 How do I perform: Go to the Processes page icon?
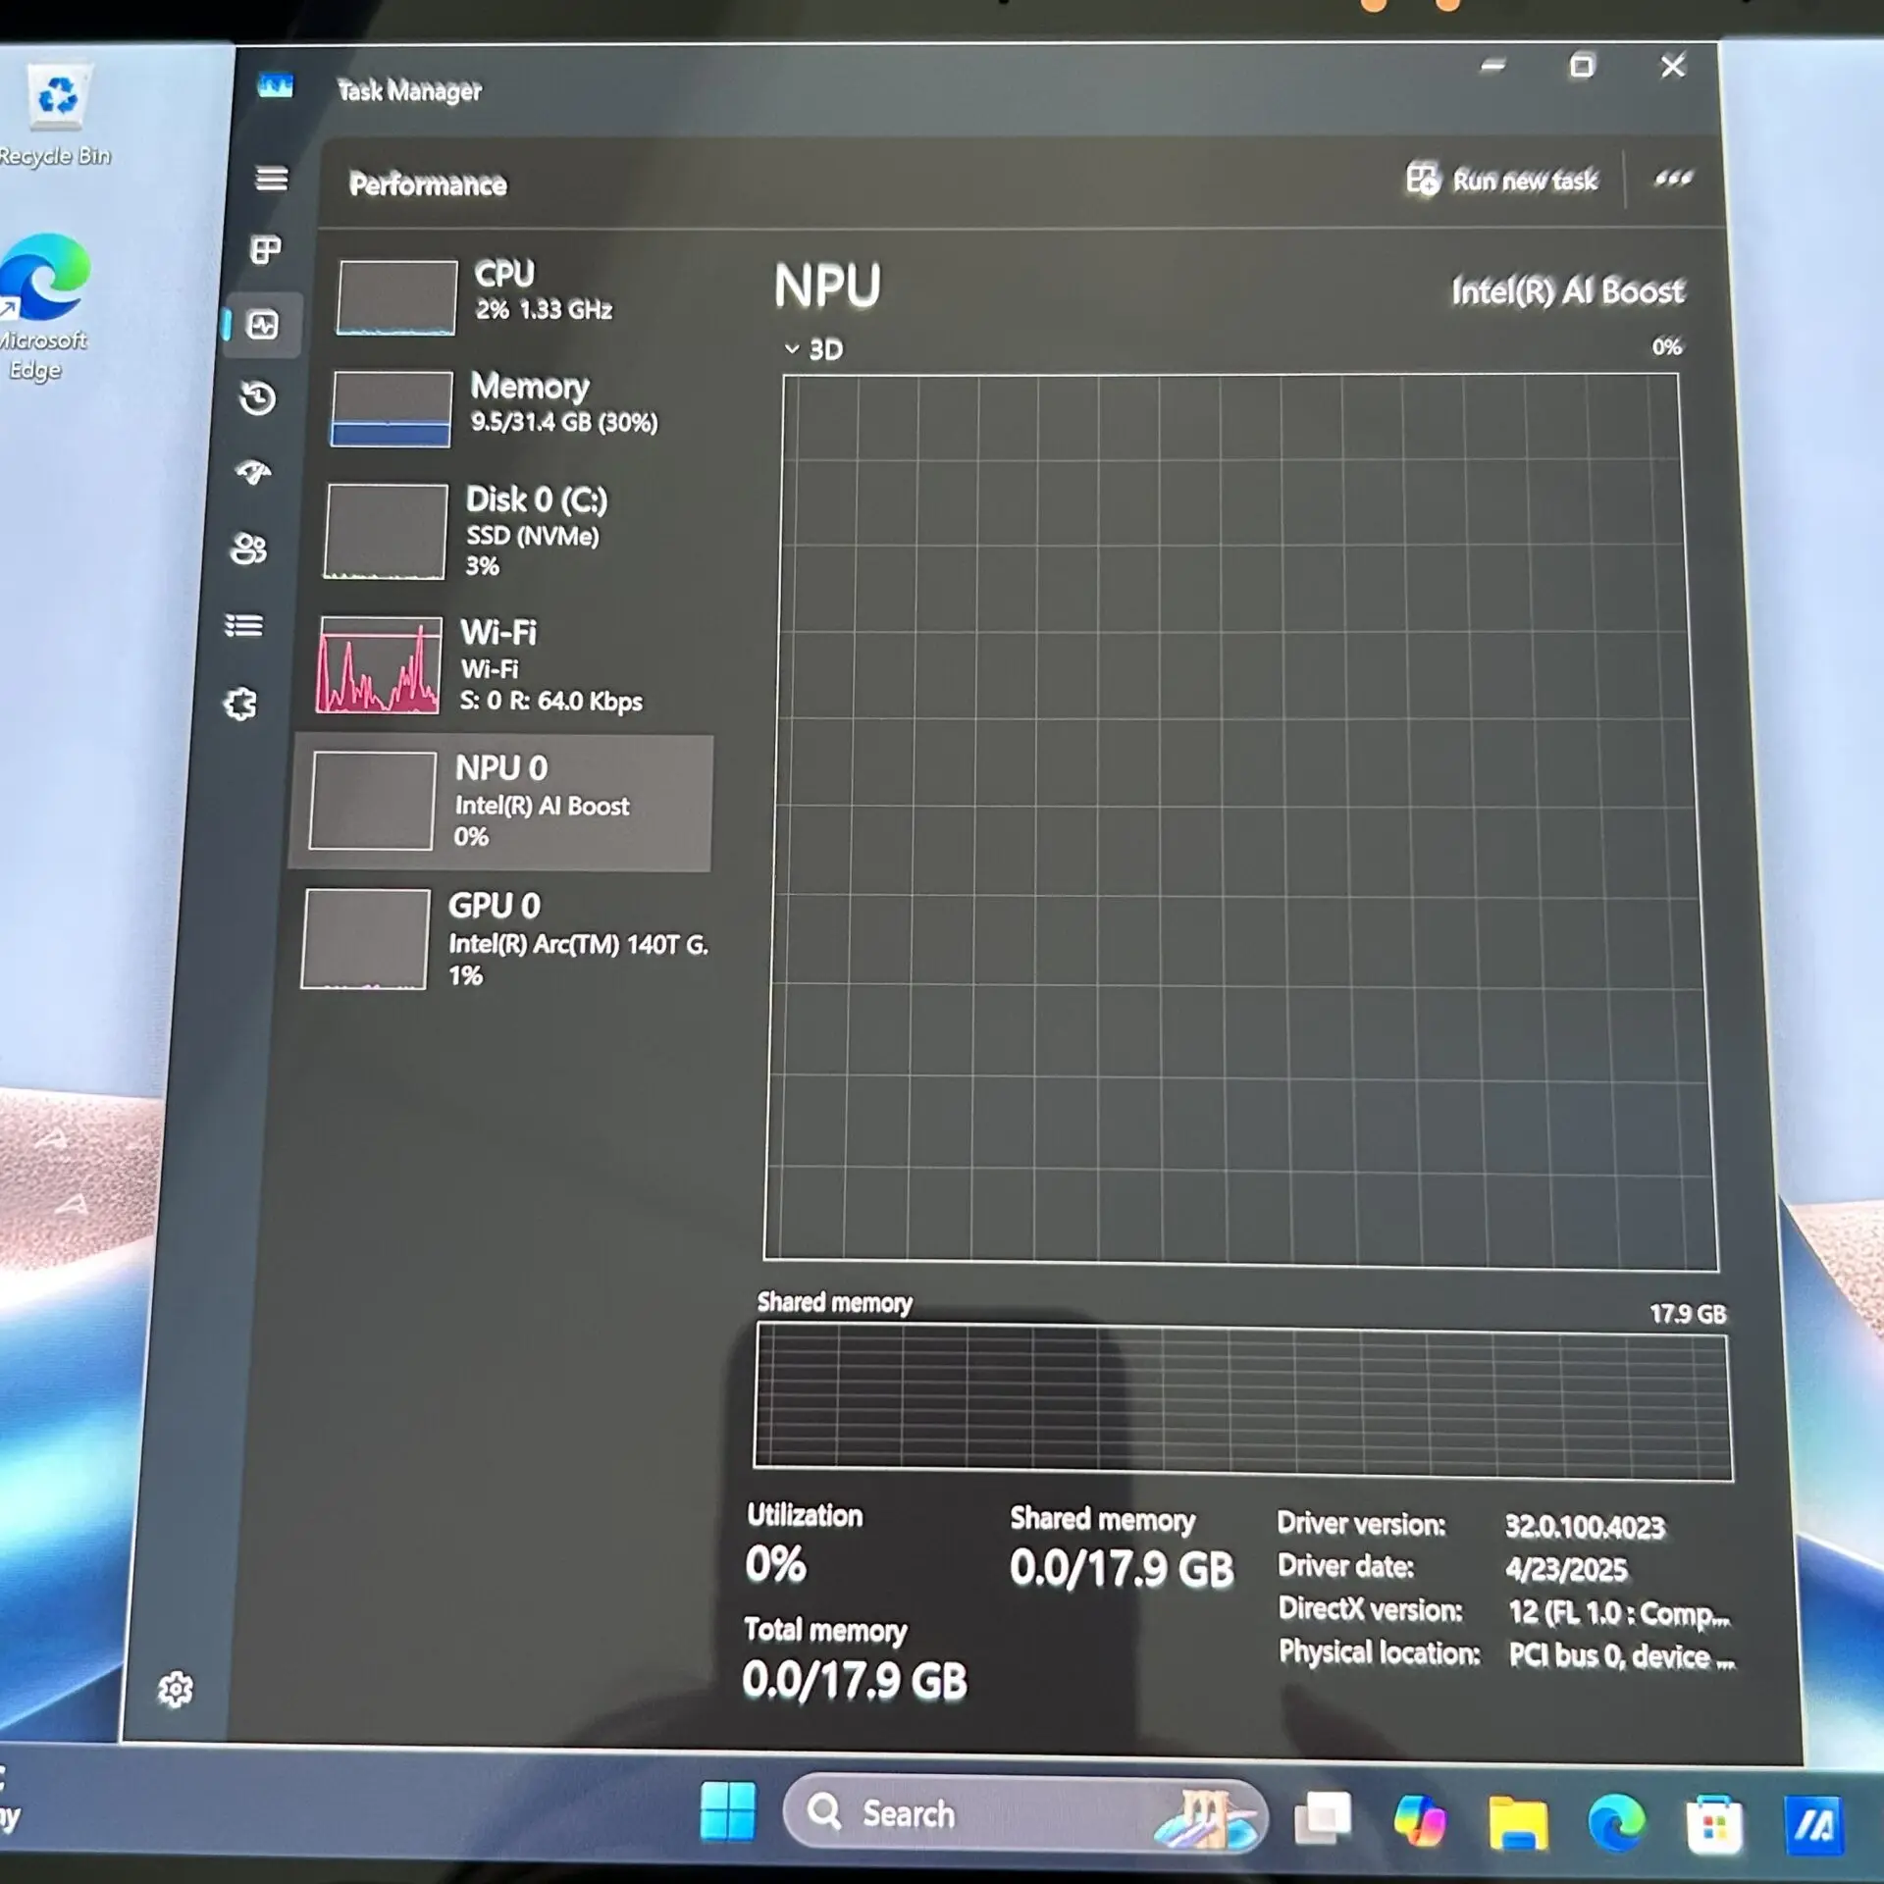point(266,250)
